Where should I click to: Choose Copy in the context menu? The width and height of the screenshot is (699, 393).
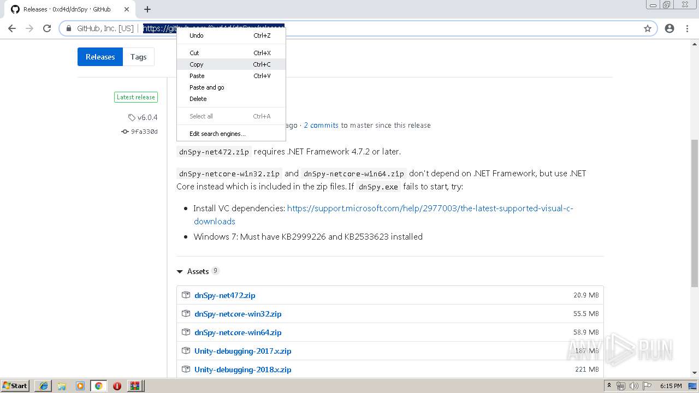point(231,64)
